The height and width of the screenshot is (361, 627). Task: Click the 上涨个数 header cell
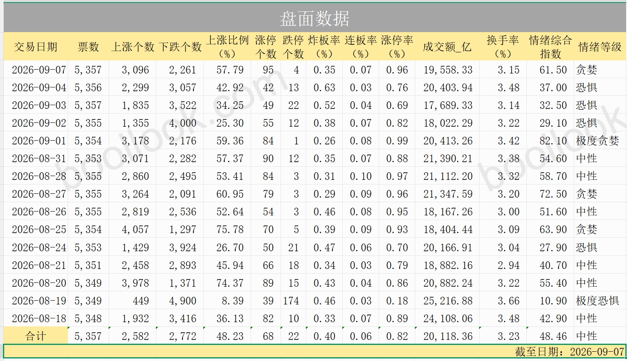pyautogui.click(x=133, y=47)
